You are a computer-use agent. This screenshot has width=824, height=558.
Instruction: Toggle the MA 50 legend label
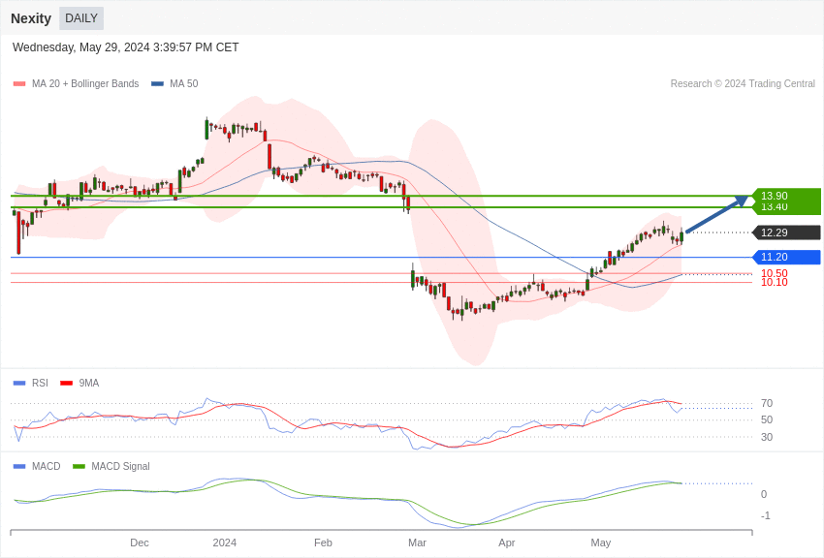point(183,84)
